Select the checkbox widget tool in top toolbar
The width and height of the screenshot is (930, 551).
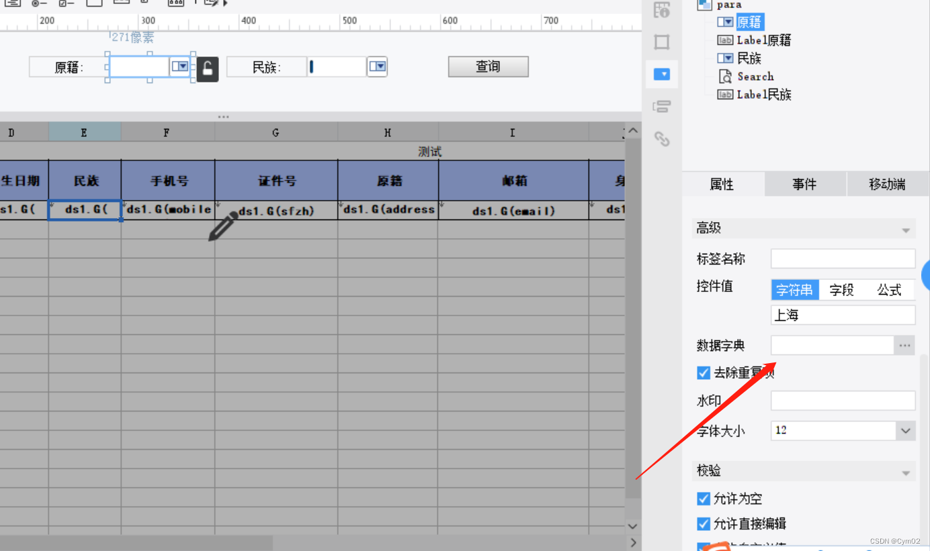[x=64, y=3]
